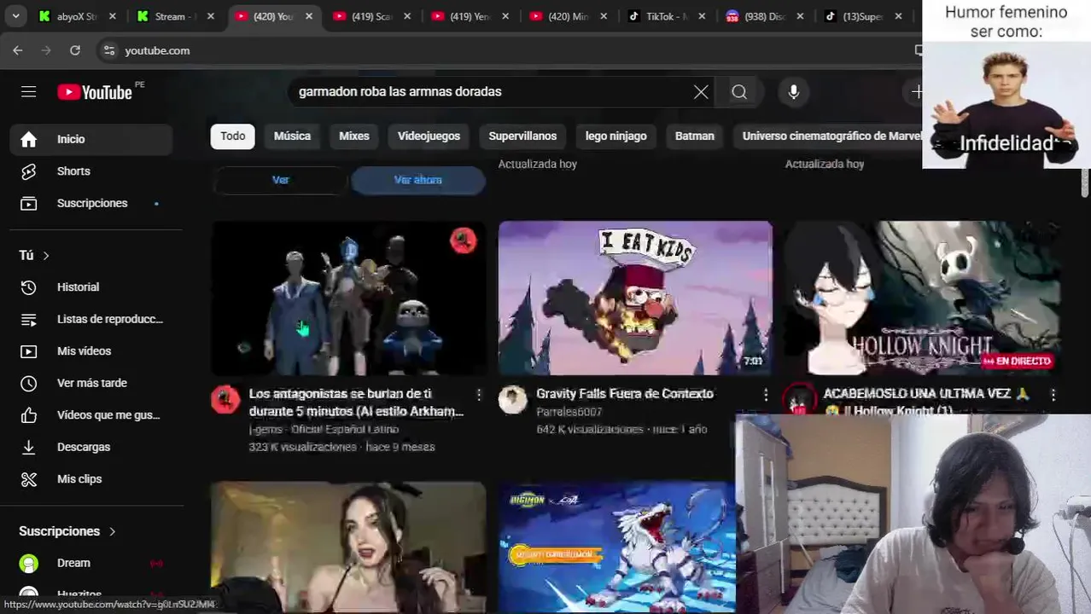Click the magnifying glass search button
This screenshot has width=1091, height=614.
coord(739,92)
